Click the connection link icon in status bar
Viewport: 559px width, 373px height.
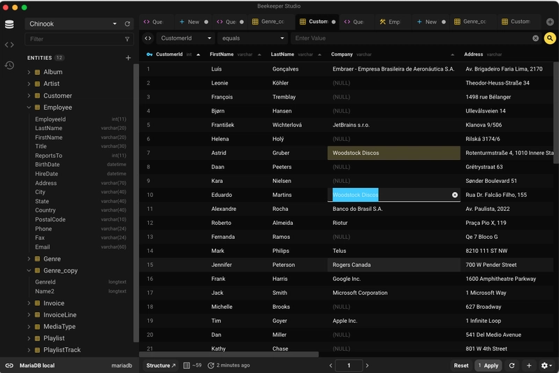tap(9, 365)
